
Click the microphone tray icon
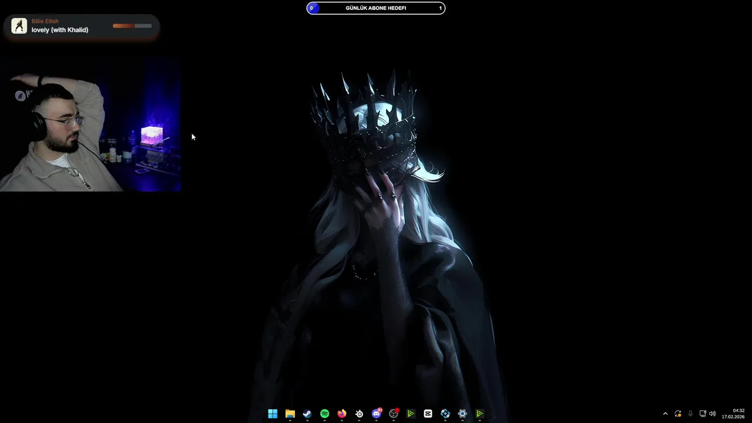pyautogui.click(x=690, y=414)
